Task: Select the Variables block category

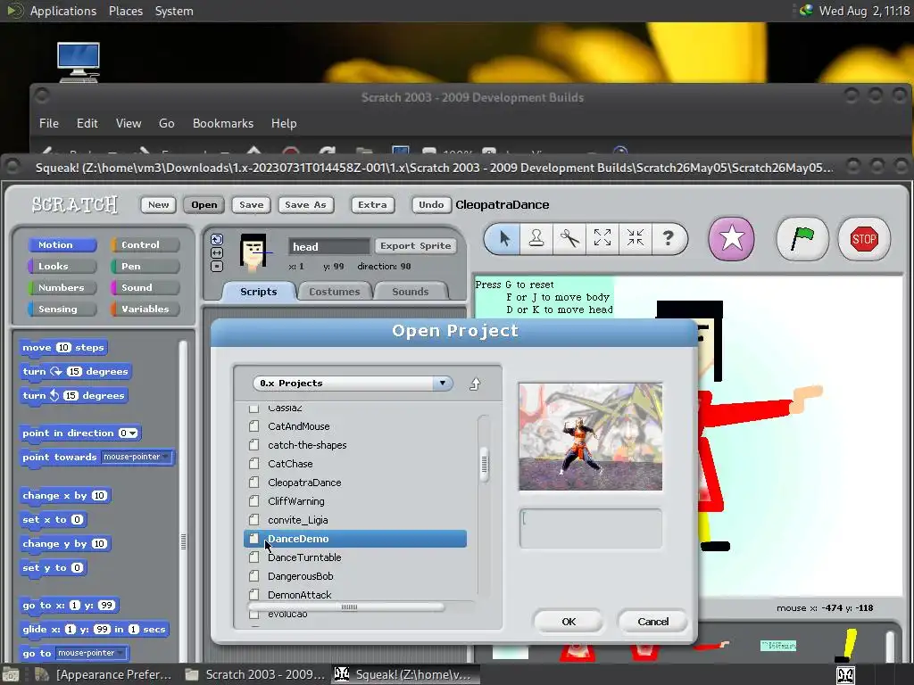Action: [x=145, y=309]
